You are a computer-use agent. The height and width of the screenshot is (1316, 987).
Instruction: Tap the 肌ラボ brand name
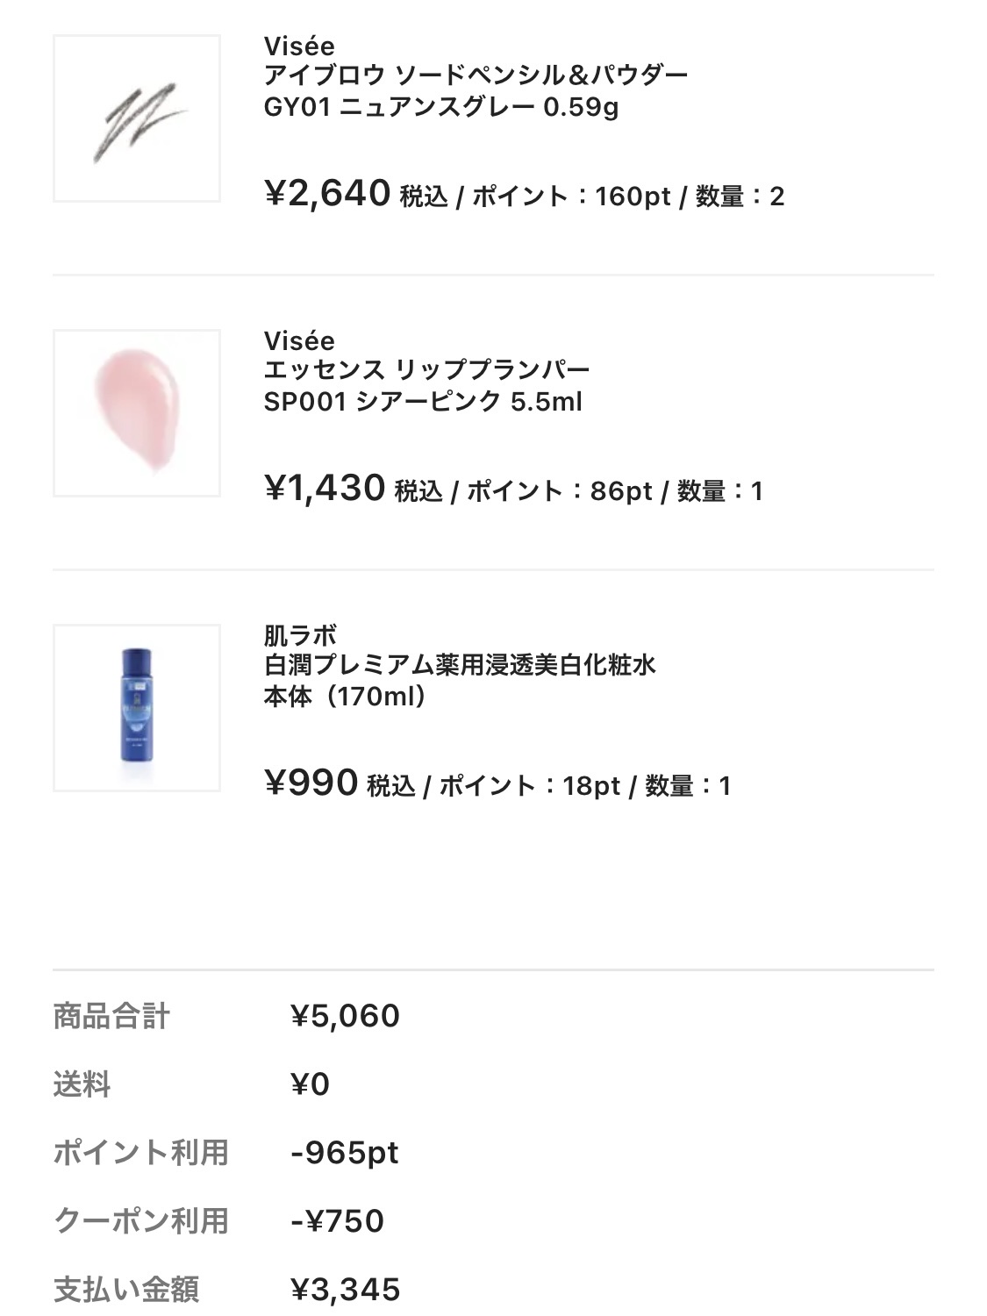coord(300,635)
